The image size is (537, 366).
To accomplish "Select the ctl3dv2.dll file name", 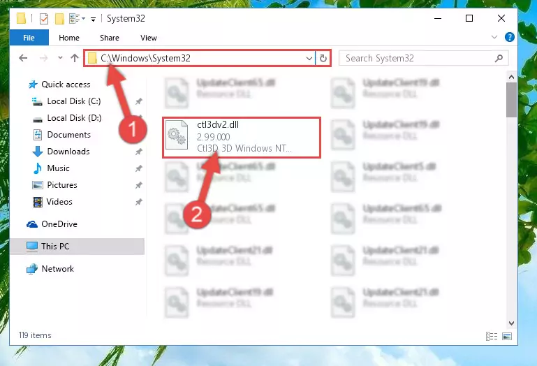I will (x=218, y=125).
